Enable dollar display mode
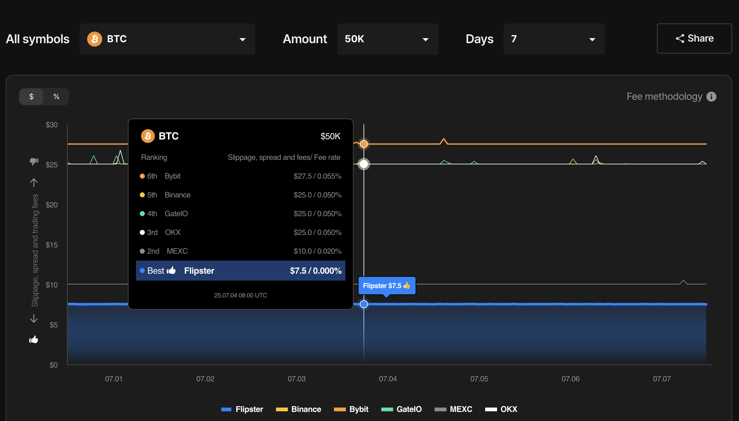 pos(31,96)
